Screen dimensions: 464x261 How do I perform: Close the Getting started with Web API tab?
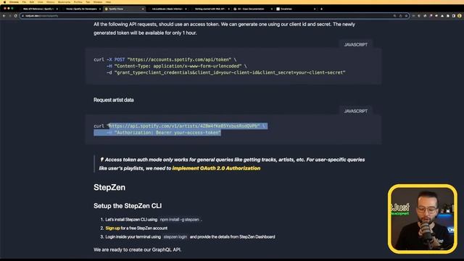point(229,9)
